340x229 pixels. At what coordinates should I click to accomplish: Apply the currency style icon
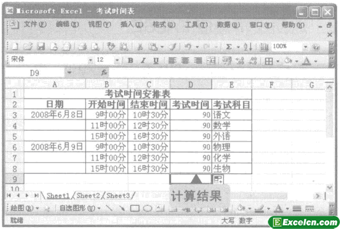(x=227, y=61)
